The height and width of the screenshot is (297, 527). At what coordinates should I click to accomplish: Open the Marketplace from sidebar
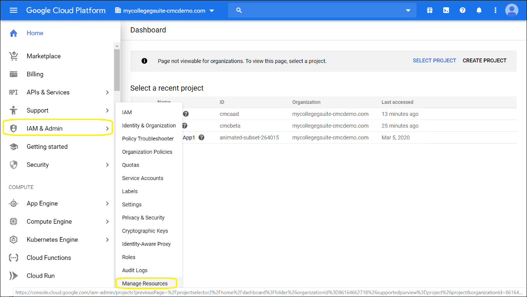point(44,56)
